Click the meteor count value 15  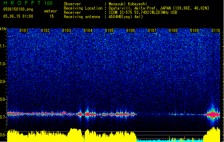[52, 16]
